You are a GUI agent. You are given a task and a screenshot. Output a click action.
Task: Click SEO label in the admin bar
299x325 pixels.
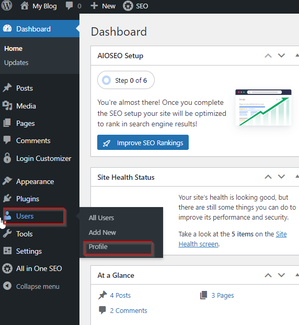click(142, 6)
